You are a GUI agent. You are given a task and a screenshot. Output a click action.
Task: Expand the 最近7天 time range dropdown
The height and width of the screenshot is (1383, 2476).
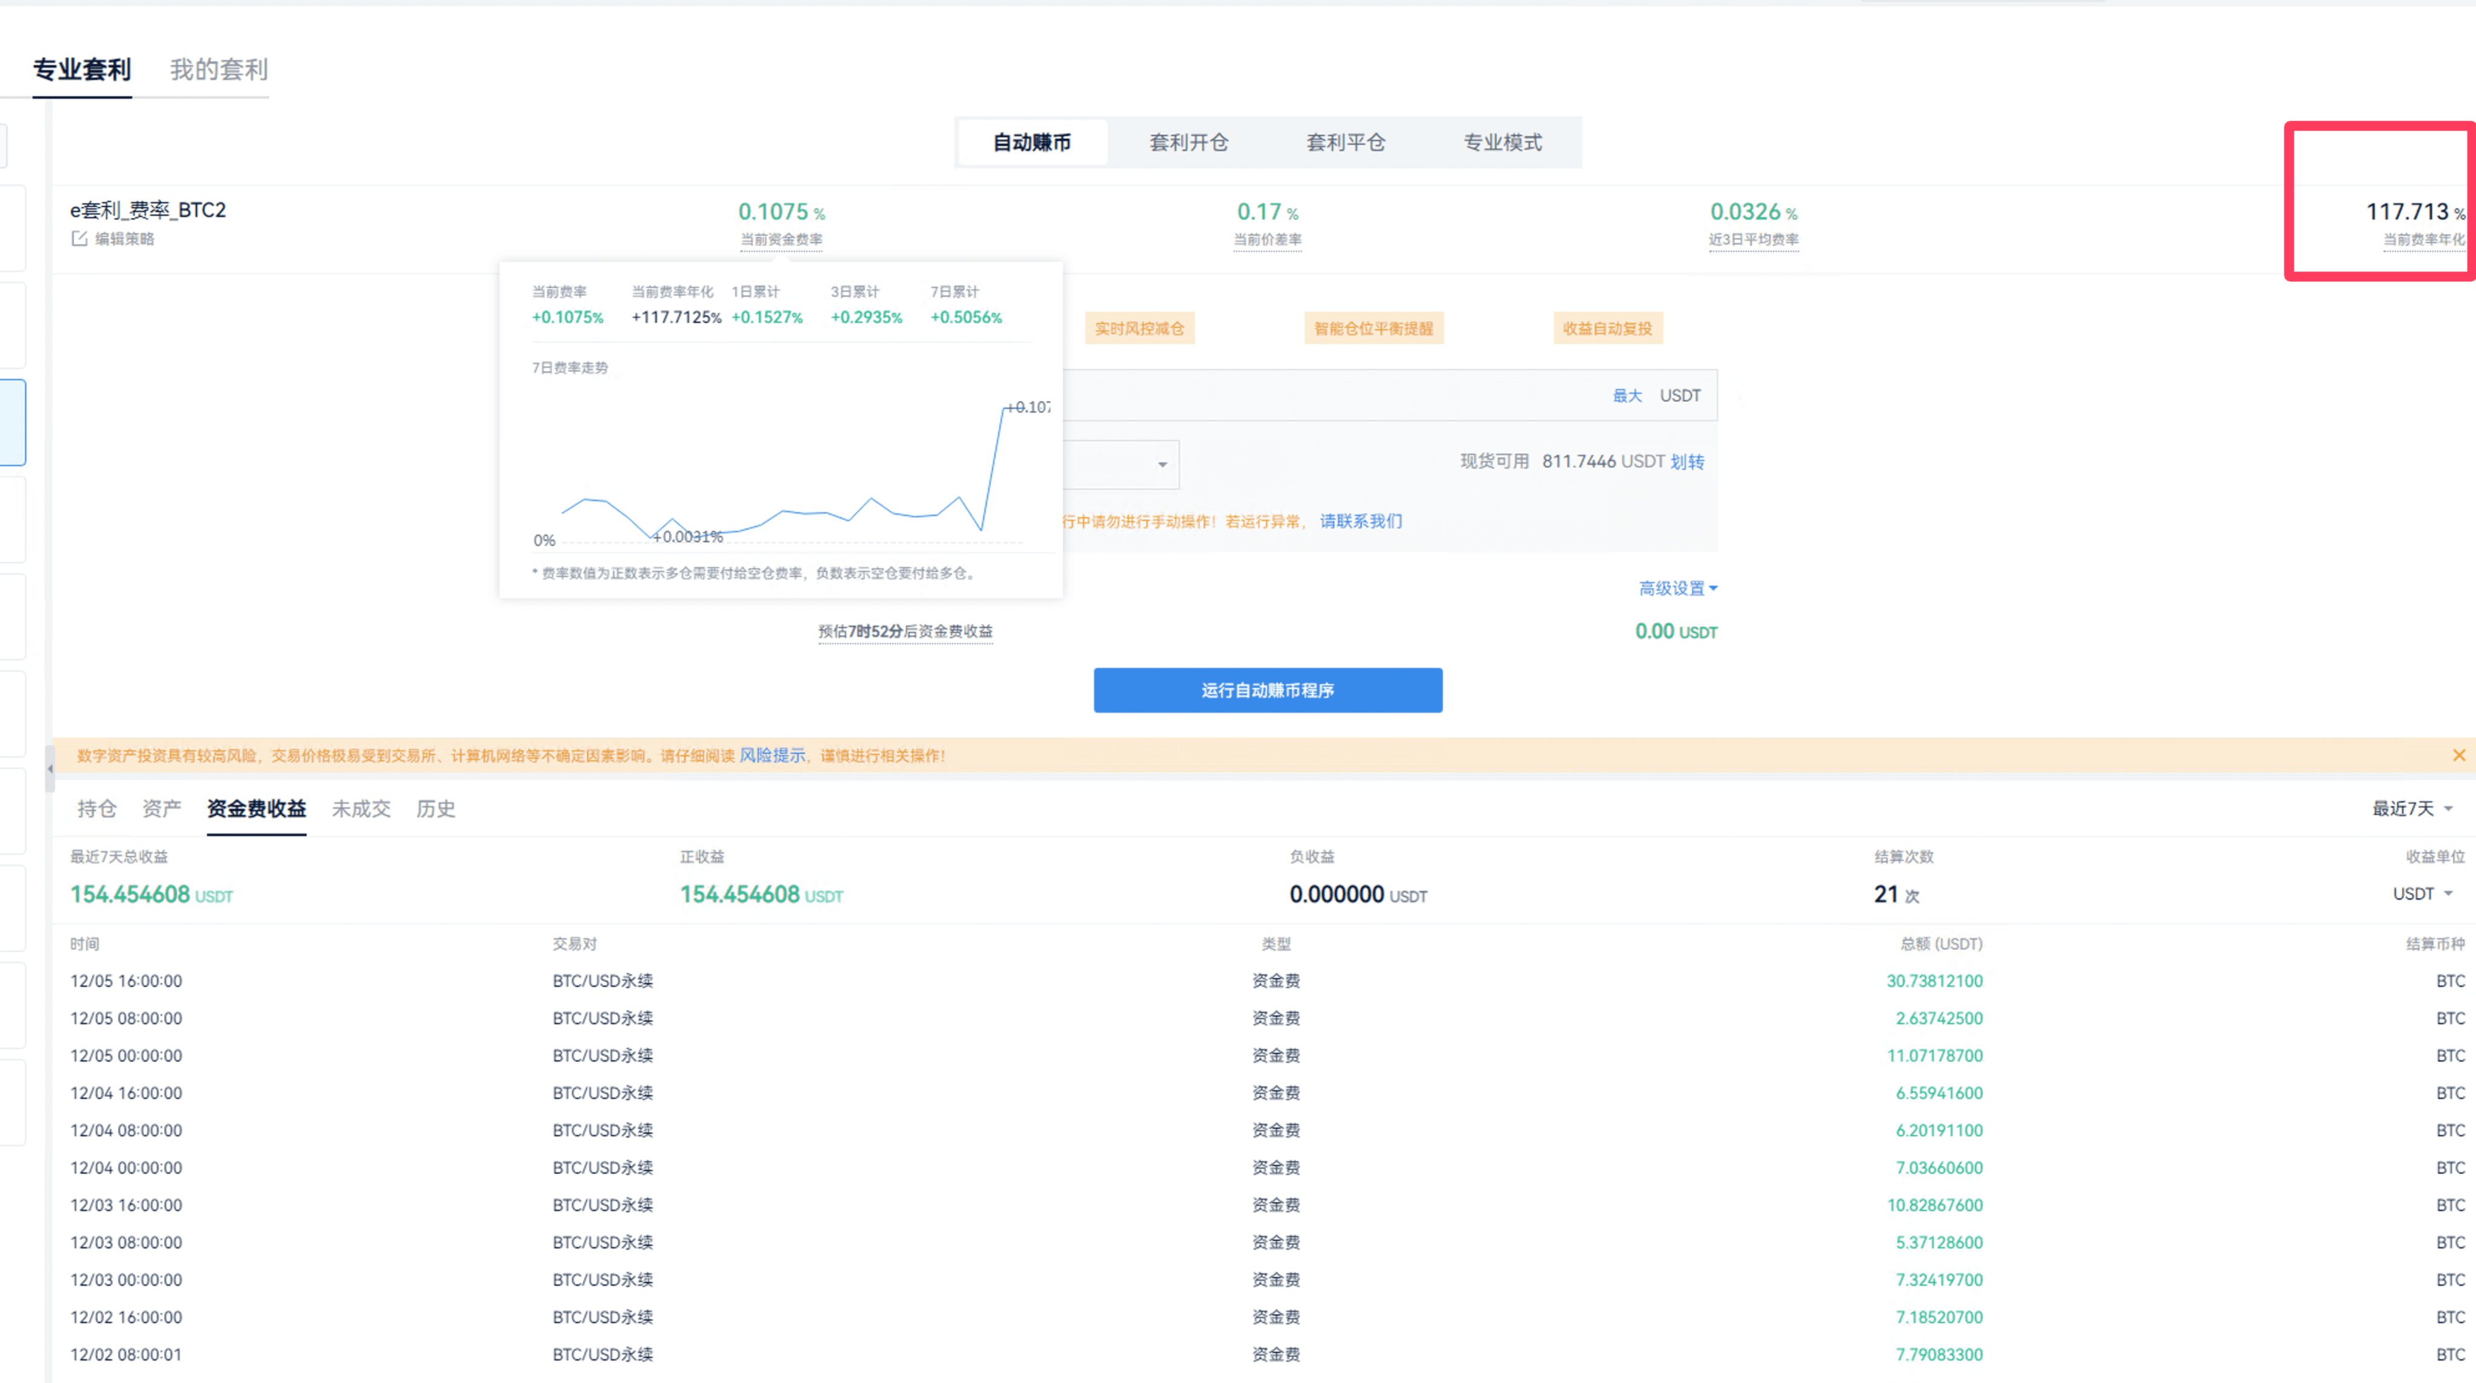pyautogui.click(x=2411, y=808)
